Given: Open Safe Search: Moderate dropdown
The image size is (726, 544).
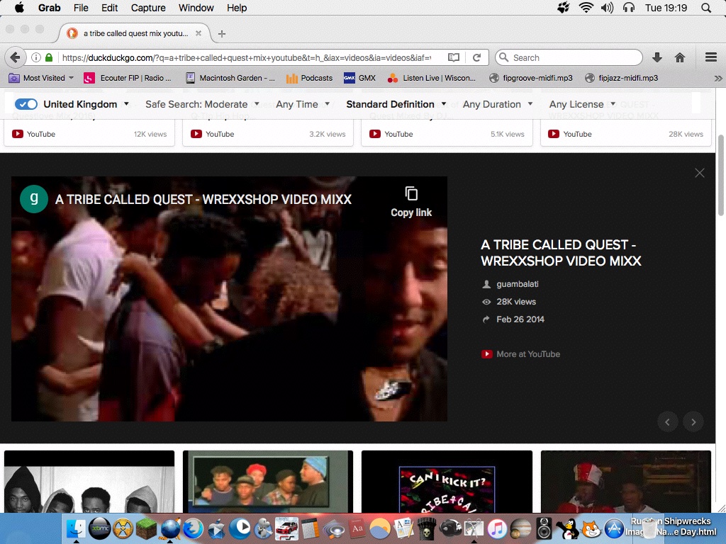Looking at the screenshot, I should (x=202, y=104).
